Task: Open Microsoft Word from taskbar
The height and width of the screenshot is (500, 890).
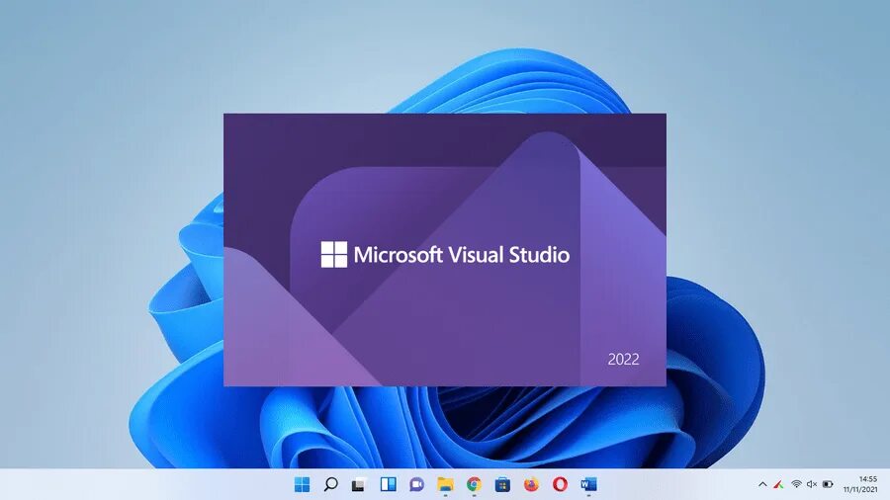Action: point(588,484)
